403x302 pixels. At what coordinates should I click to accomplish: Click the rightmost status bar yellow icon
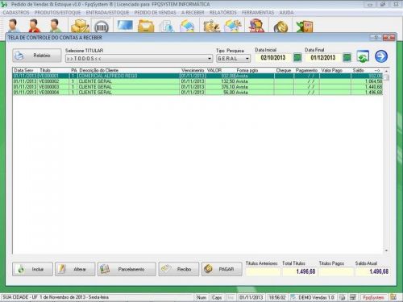point(393,297)
